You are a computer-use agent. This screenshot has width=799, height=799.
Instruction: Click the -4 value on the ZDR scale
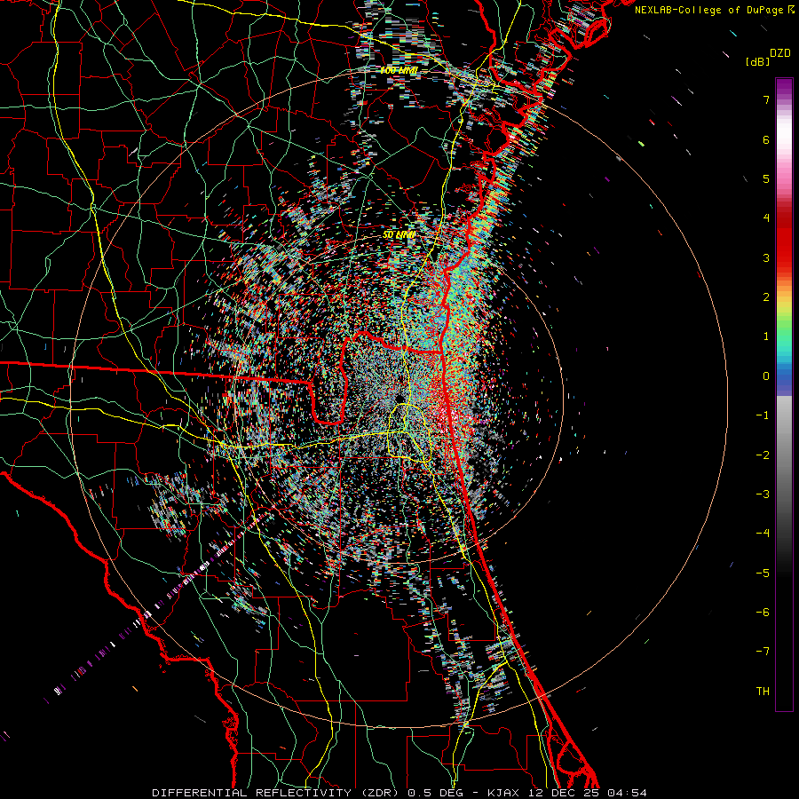click(763, 534)
